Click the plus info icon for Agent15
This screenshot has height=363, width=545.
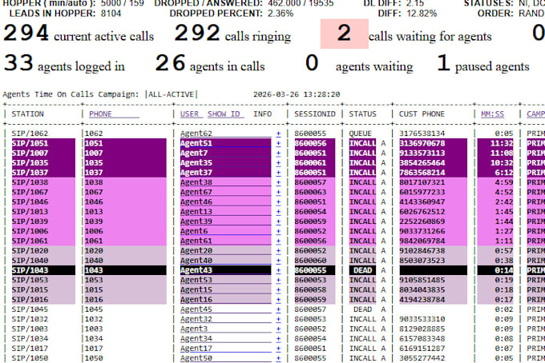tap(278, 289)
